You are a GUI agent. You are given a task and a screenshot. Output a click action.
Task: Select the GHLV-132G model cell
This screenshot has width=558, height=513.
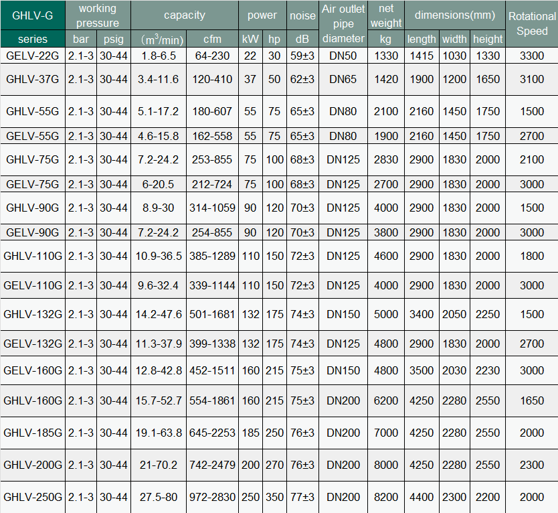click(x=32, y=314)
